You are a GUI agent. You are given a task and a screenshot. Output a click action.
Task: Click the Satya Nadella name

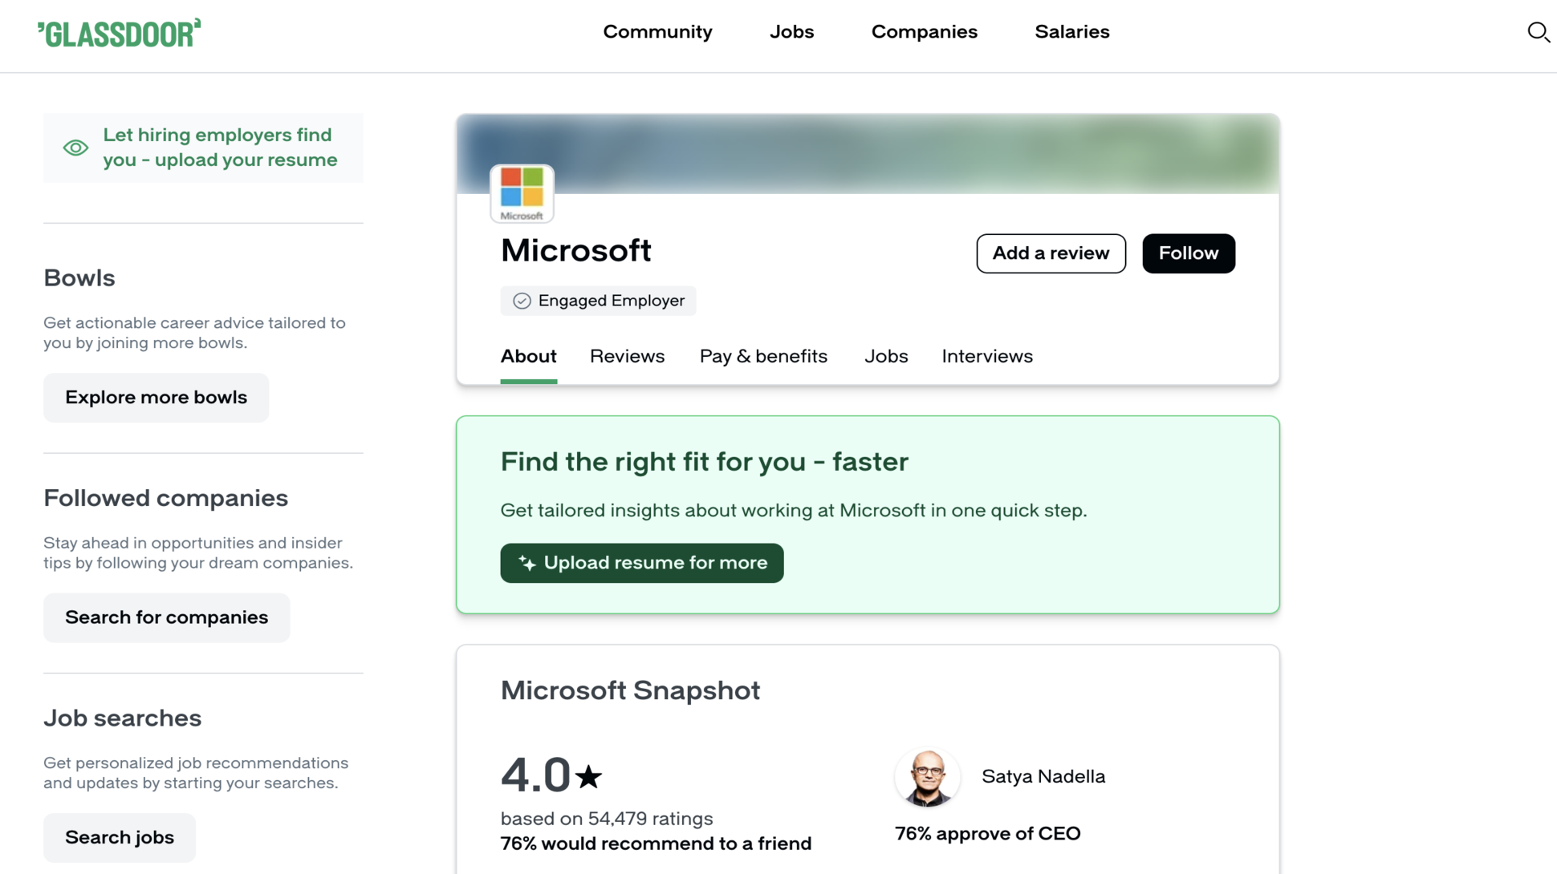1043,776
